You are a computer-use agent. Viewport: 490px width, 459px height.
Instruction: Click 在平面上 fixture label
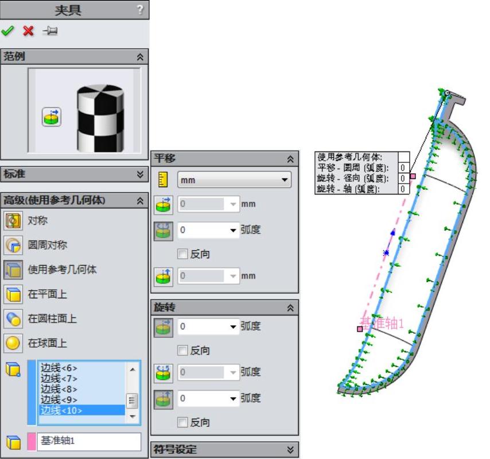(47, 294)
